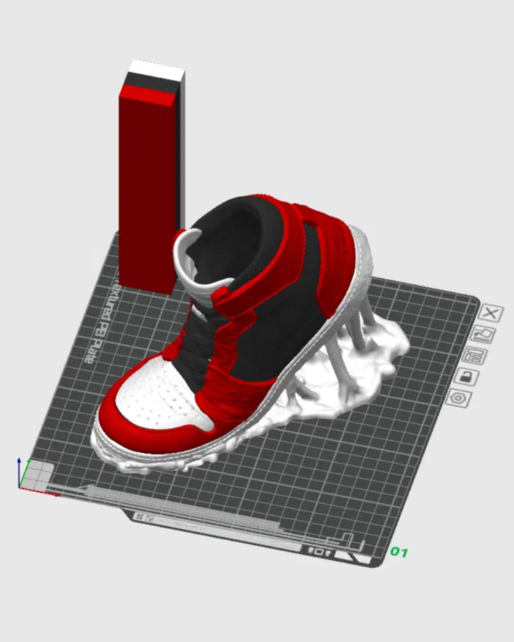The height and width of the screenshot is (642, 514).
Task: Select the white heel pull loop
Action: click(x=189, y=257)
